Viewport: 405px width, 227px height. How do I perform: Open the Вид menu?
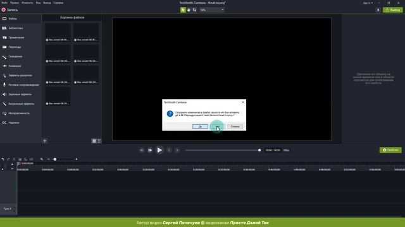tap(38, 3)
